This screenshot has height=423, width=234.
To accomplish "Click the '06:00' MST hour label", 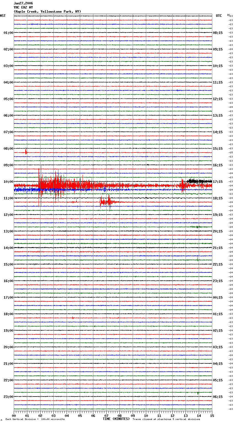I will coord(9,116).
